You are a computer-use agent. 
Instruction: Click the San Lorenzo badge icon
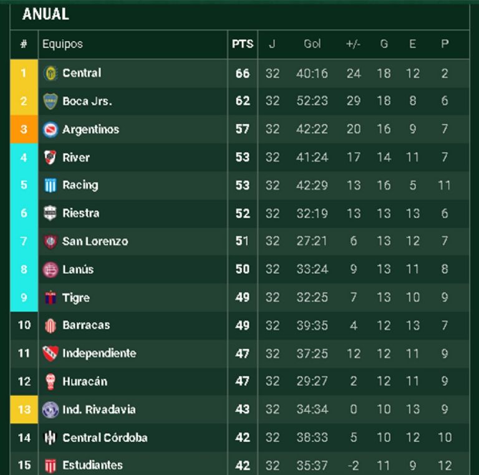[x=50, y=241]
